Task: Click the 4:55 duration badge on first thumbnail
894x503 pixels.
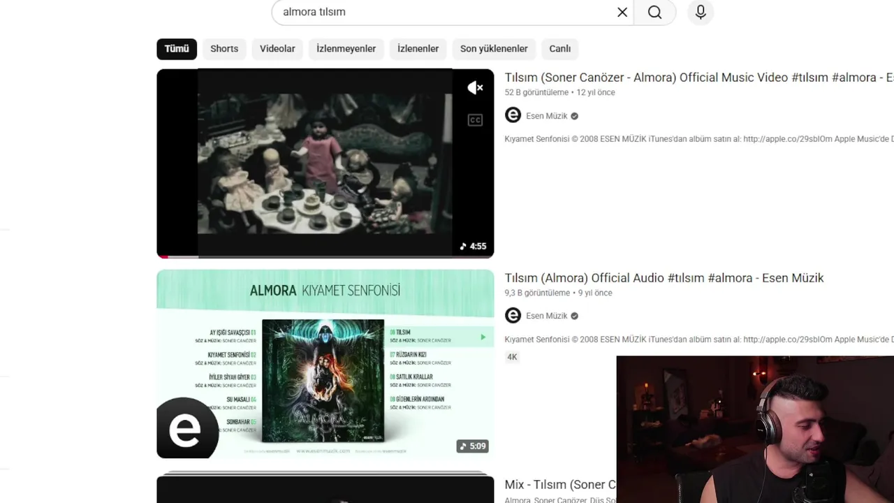Action: pos(473,246)
